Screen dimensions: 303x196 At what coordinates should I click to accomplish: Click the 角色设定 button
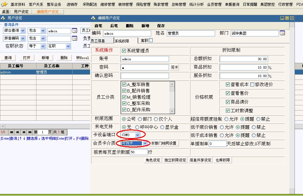[x=153, y=160]
